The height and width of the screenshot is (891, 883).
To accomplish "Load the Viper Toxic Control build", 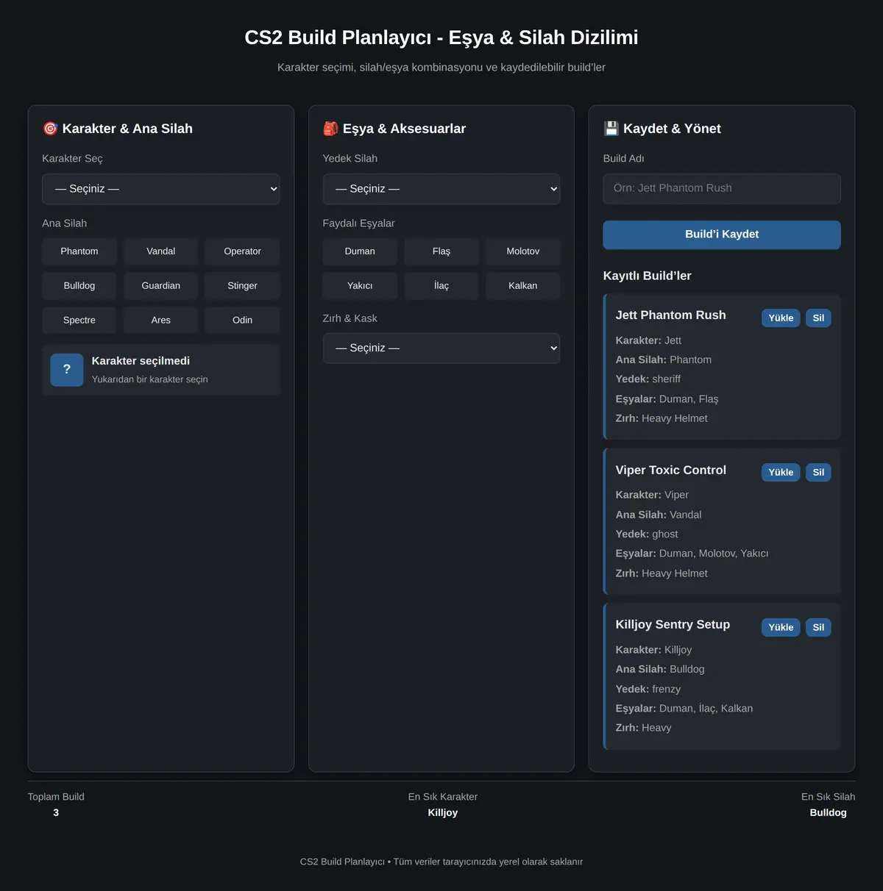I will click(781, 472).
